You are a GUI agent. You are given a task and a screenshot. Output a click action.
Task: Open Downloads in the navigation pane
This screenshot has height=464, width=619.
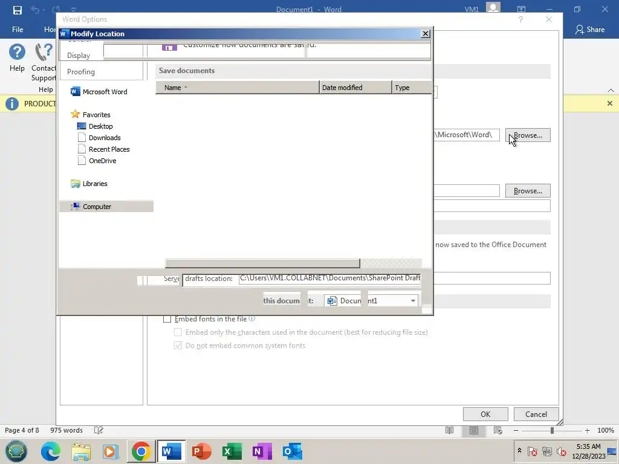pyautogui.click(x=99, y=138)
